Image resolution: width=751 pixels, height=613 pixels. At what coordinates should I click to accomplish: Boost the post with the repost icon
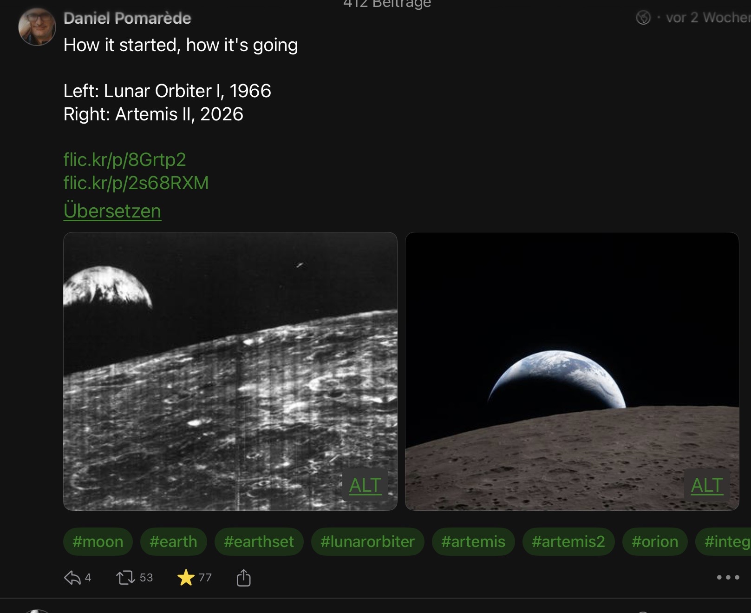(x=125, y=578)
